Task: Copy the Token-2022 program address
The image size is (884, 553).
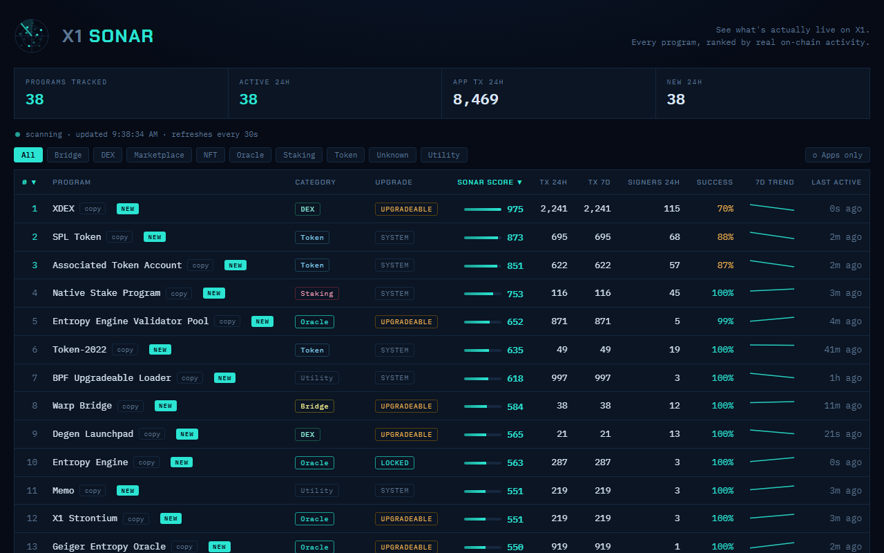Action: (x=125, y=350)
